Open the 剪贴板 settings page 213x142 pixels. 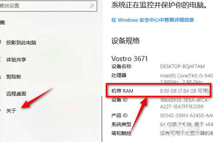coord(14,77)
